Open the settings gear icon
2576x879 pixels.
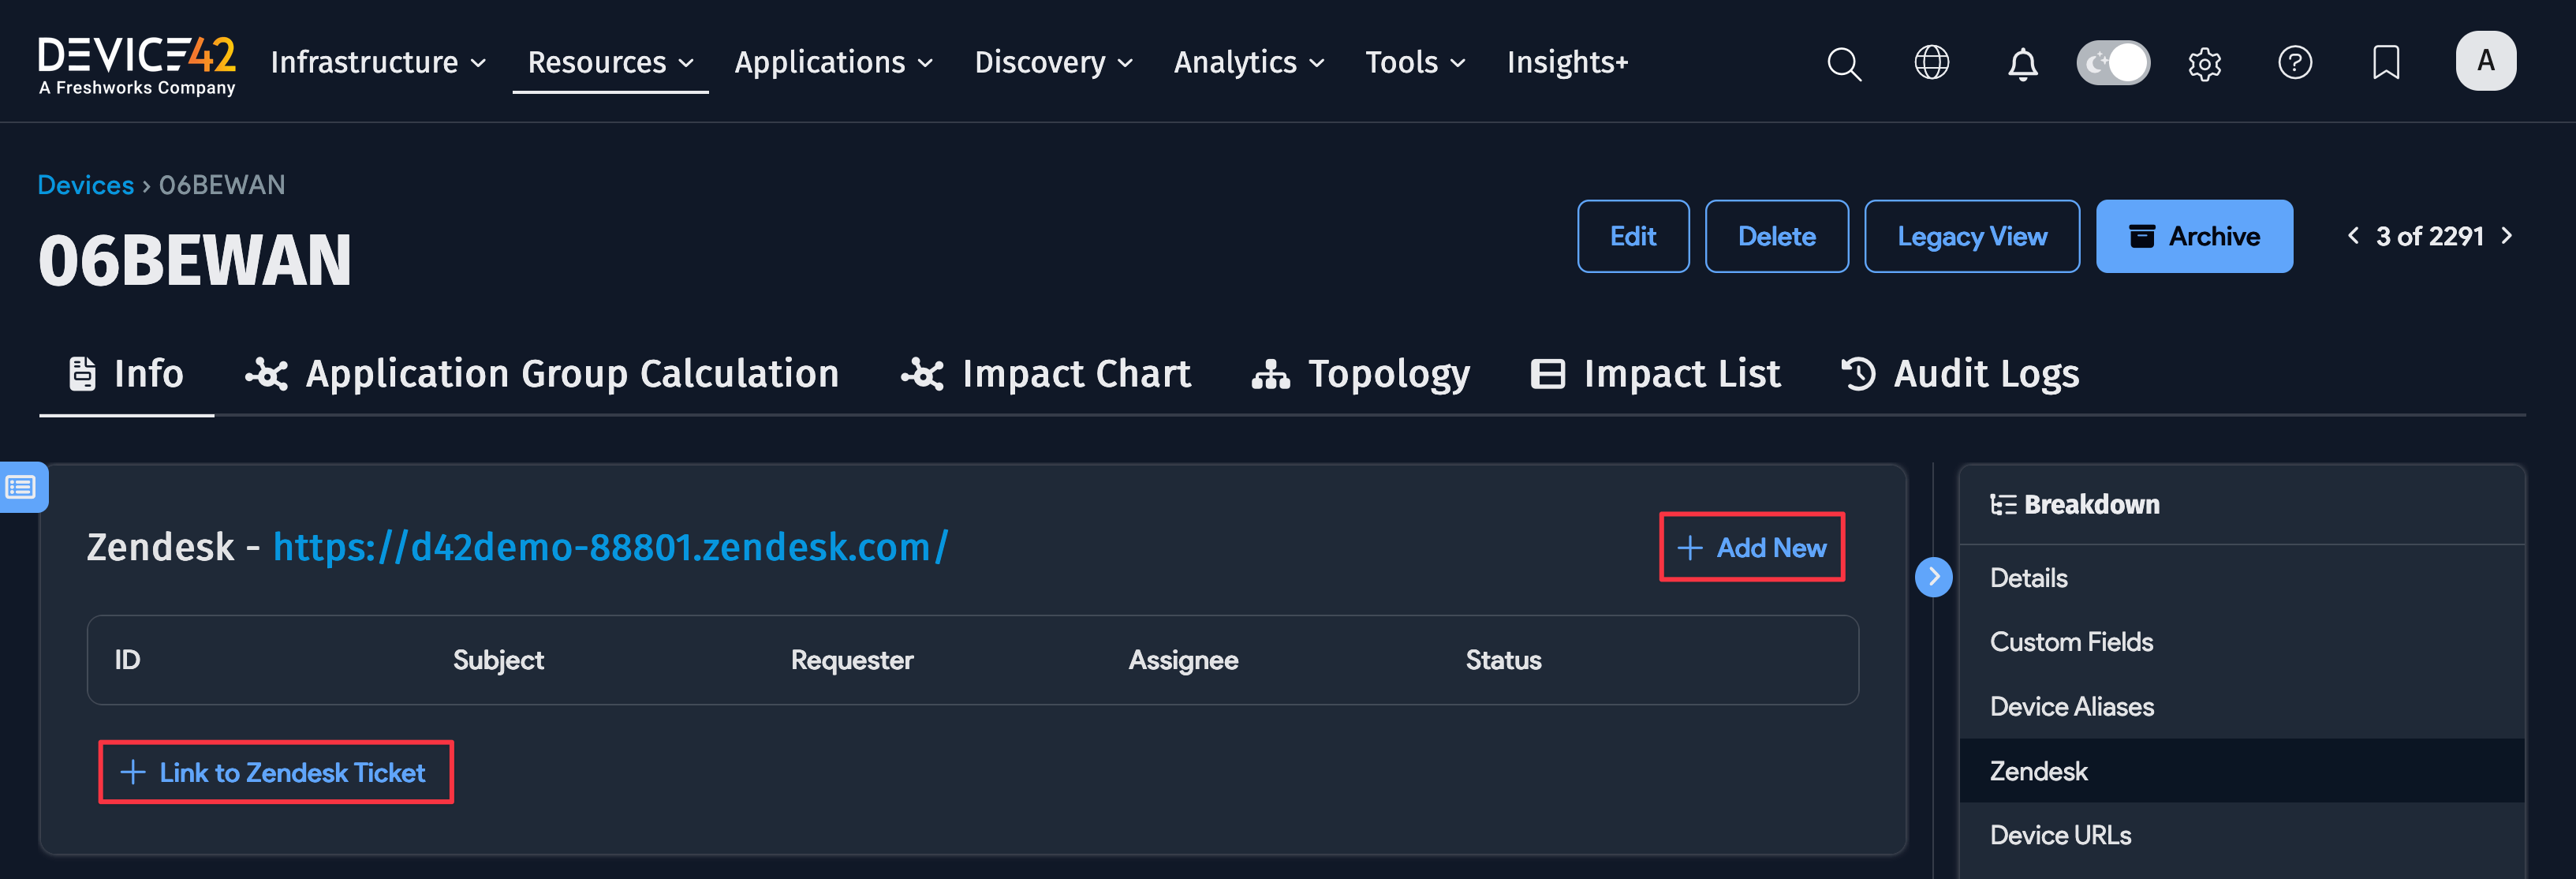[2204, 63]
